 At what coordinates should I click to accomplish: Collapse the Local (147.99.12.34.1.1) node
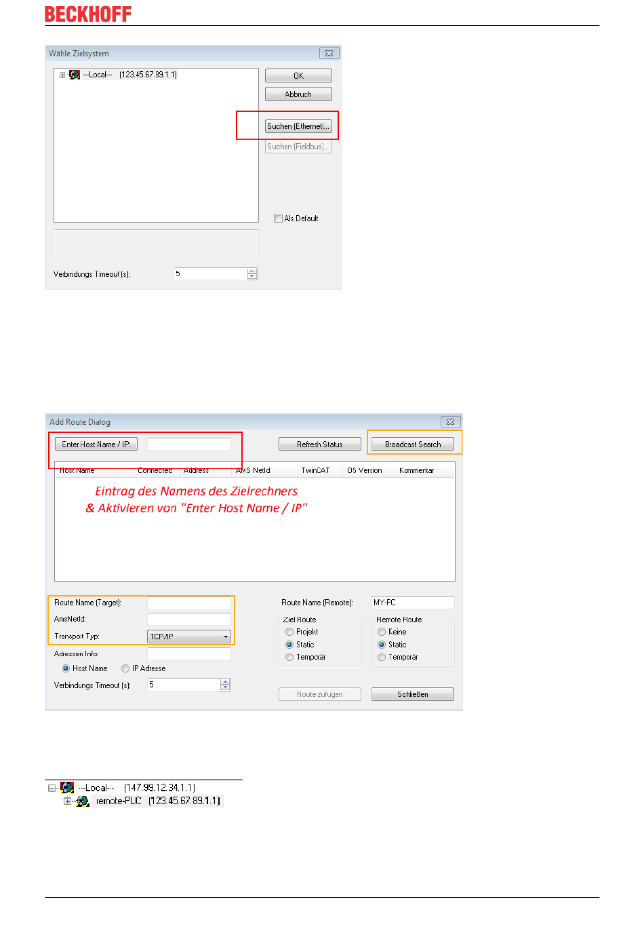pyautogui.click(x=52, y=789)
